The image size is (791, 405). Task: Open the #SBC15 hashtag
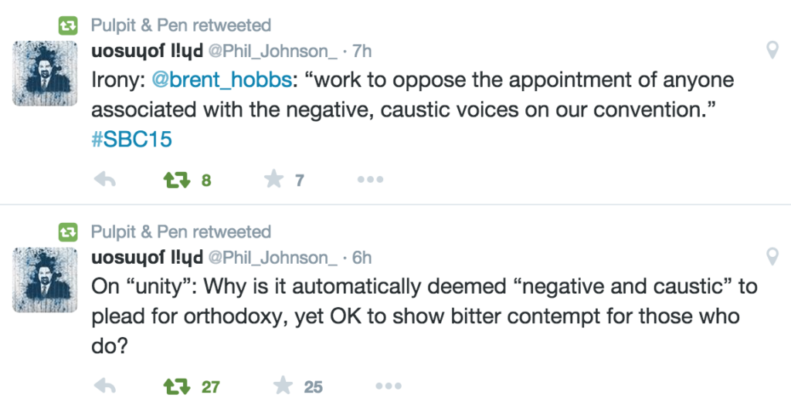coord(131,139)
